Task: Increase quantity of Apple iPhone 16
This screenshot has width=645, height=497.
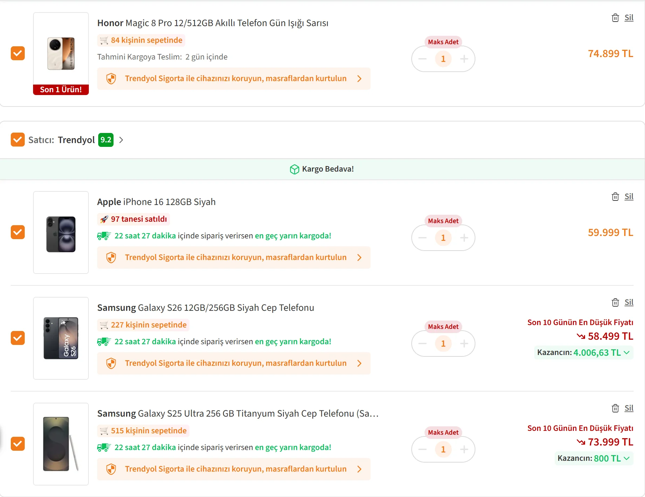Action: [x=464, y=238]
